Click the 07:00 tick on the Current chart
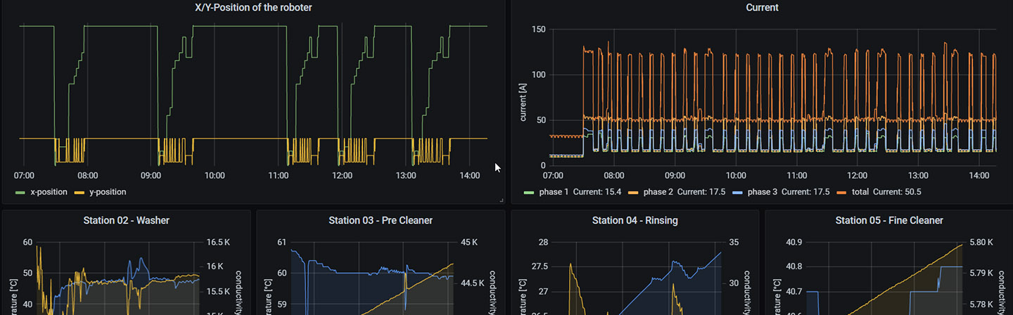The image size is (1013, 315). 554,176
